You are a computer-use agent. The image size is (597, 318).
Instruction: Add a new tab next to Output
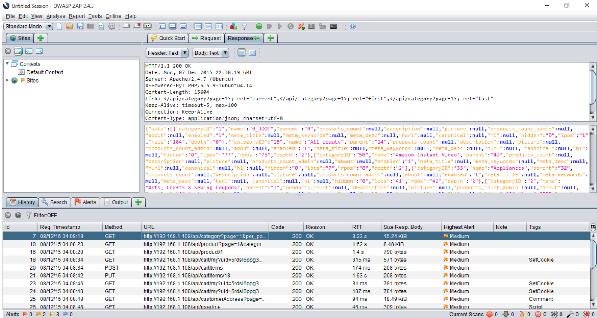[x=138, y=202]
